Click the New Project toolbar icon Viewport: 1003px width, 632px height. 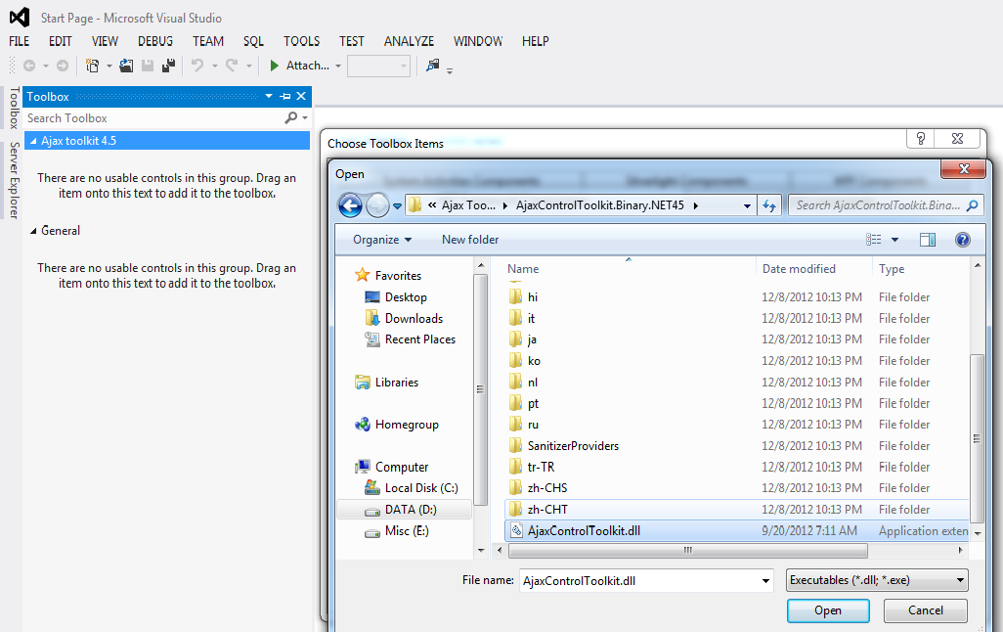[92, 66]
